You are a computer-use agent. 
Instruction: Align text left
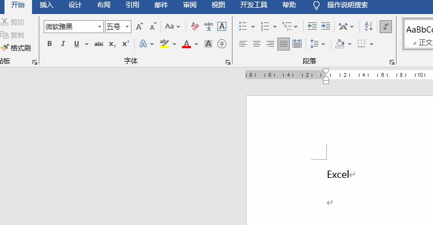[243, 44]
